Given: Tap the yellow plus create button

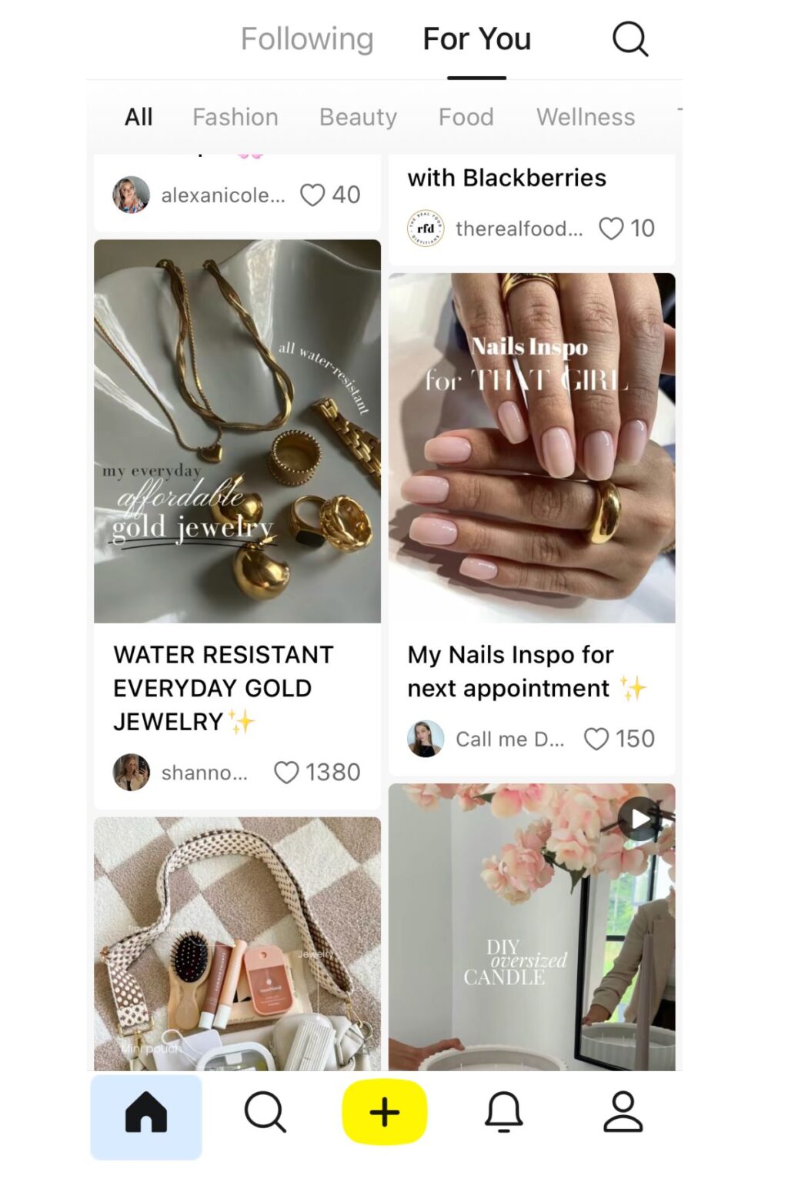Looking at the screenshot, I should (x=385, y=1113).
